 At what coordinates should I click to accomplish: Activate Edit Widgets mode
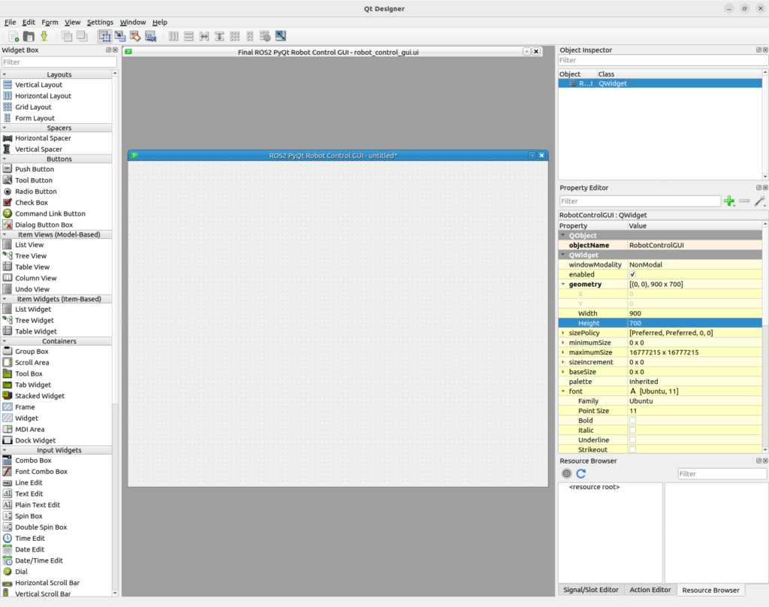pyautogui.click(x=104, y=36)
